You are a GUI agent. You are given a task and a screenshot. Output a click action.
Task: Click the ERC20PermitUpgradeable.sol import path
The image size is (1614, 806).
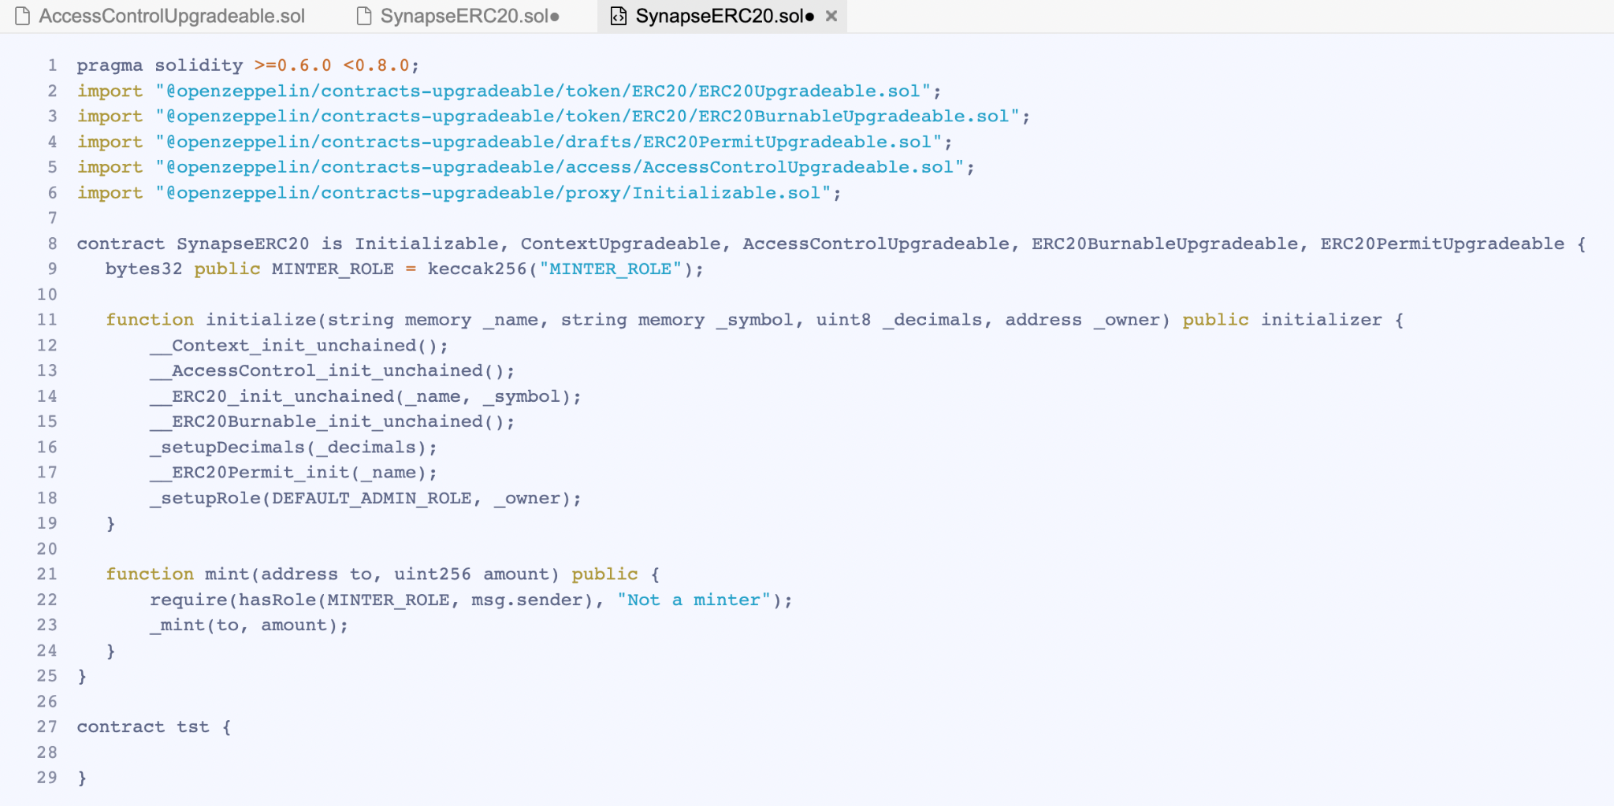(x=549, y=142)
